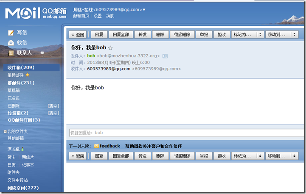The width and height of the screenshot is (306, 194).
Task: Click the 收信 envelope icon
Action: point(11,43)
